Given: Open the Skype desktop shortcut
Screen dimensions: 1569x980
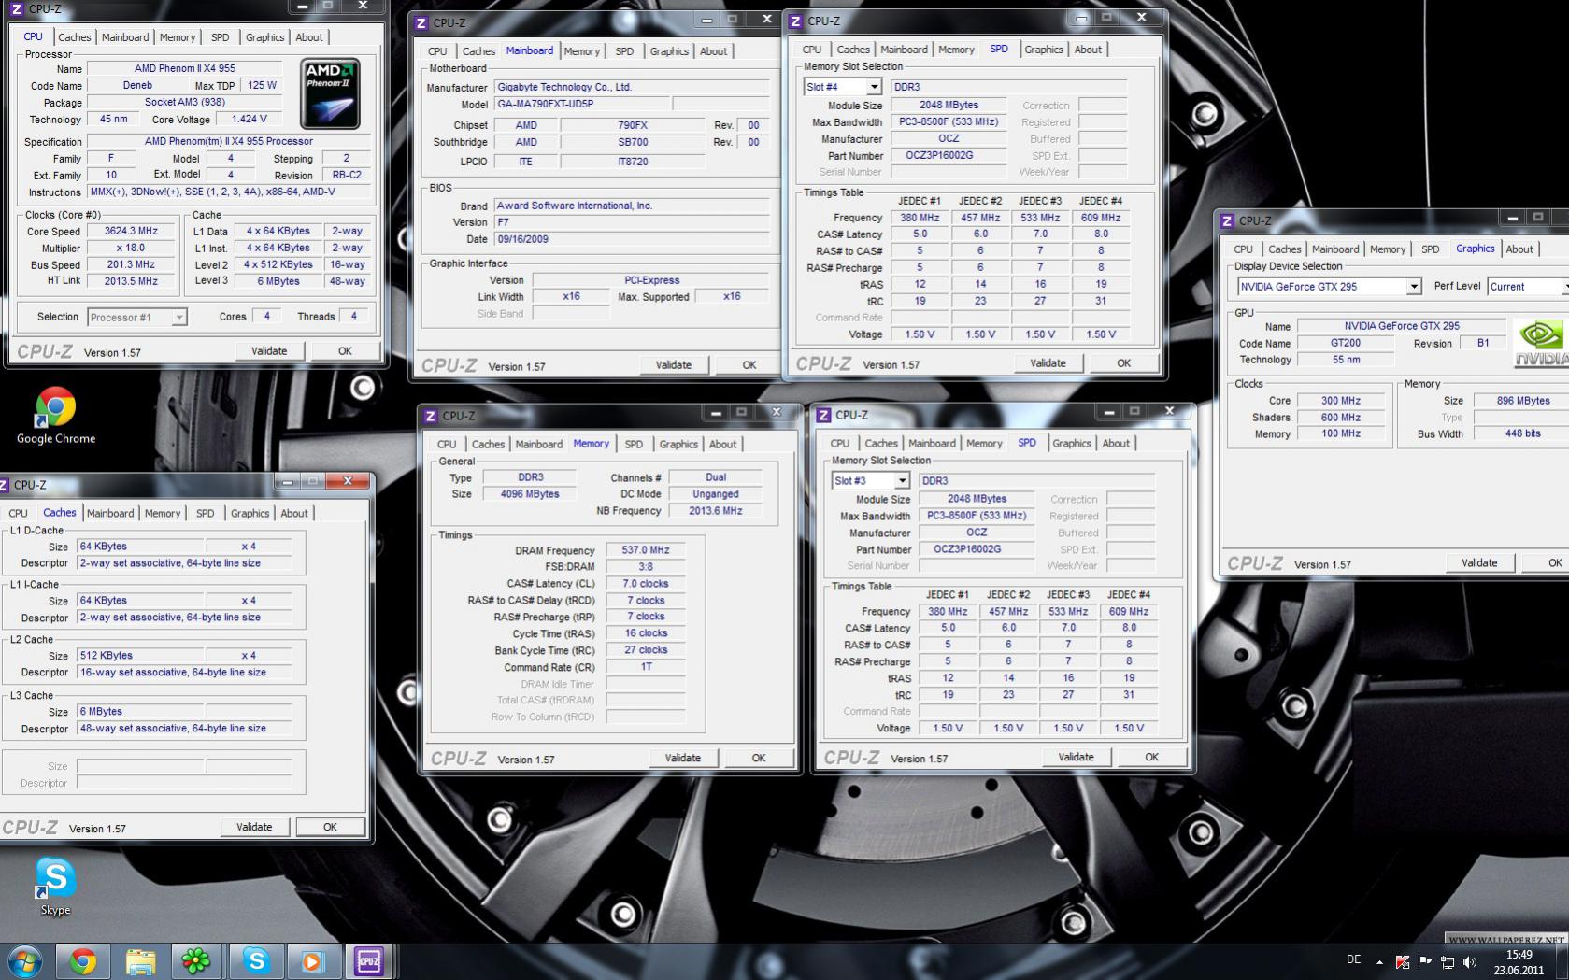Looking at the screenshot, I should click(55, 887).
